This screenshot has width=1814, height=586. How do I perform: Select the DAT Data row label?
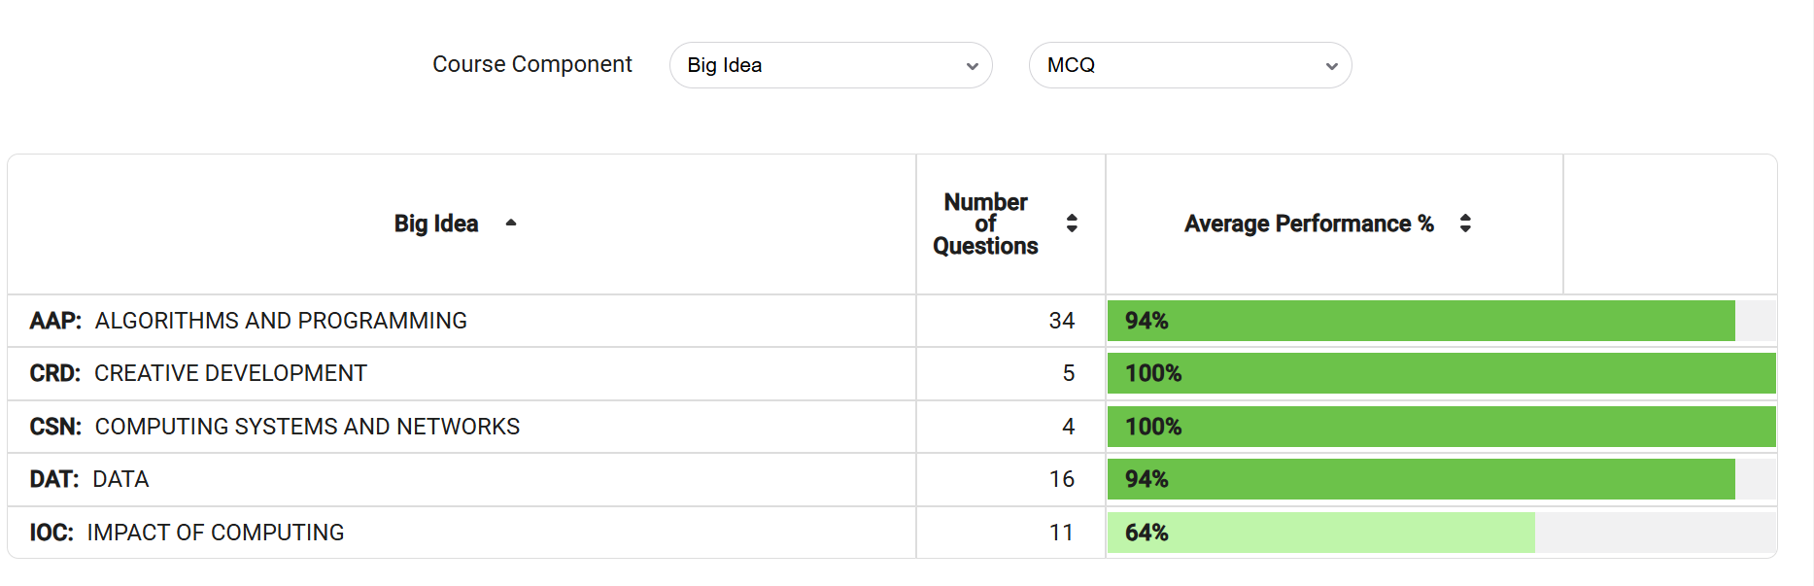tap(120, 479)
